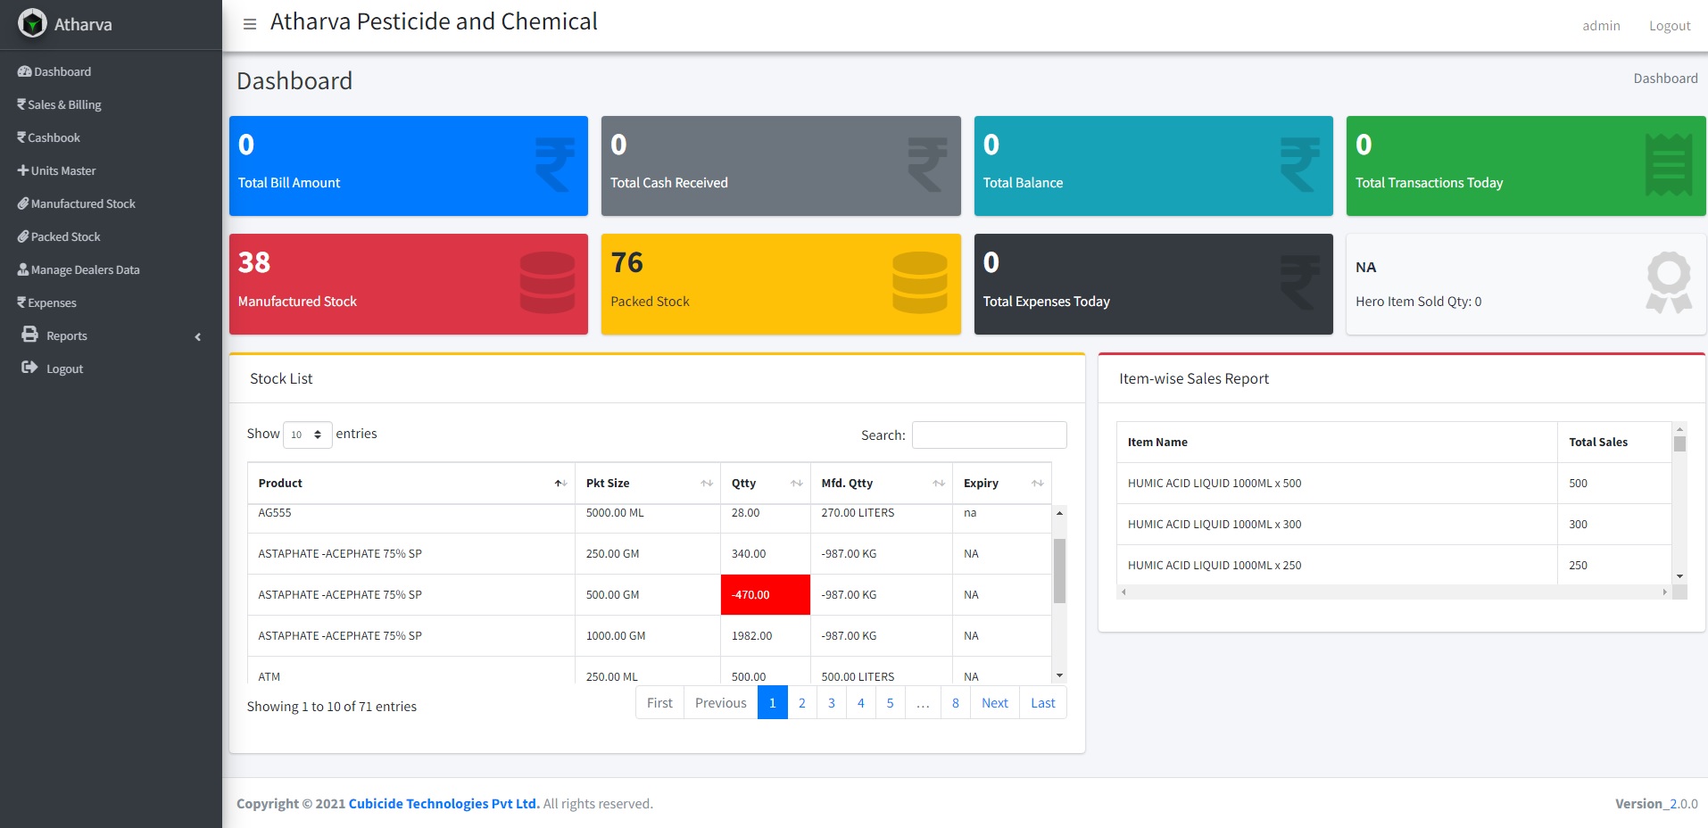
Task: Open Sales & Billing from sidebar
Action: coord(64,104)
